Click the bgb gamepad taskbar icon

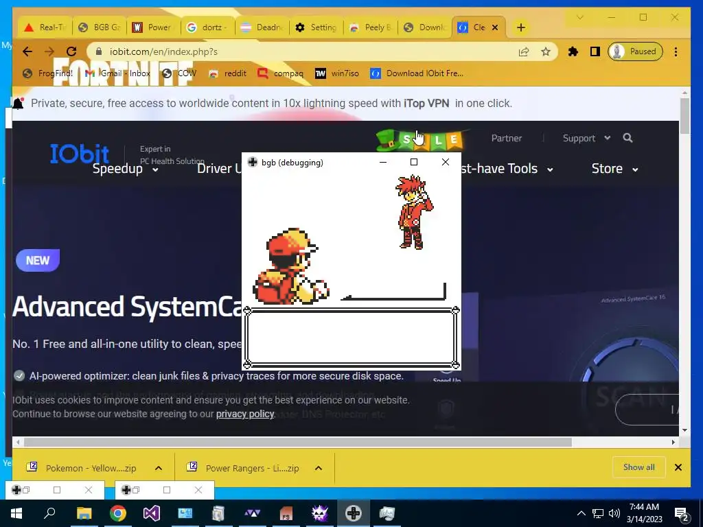354,513
